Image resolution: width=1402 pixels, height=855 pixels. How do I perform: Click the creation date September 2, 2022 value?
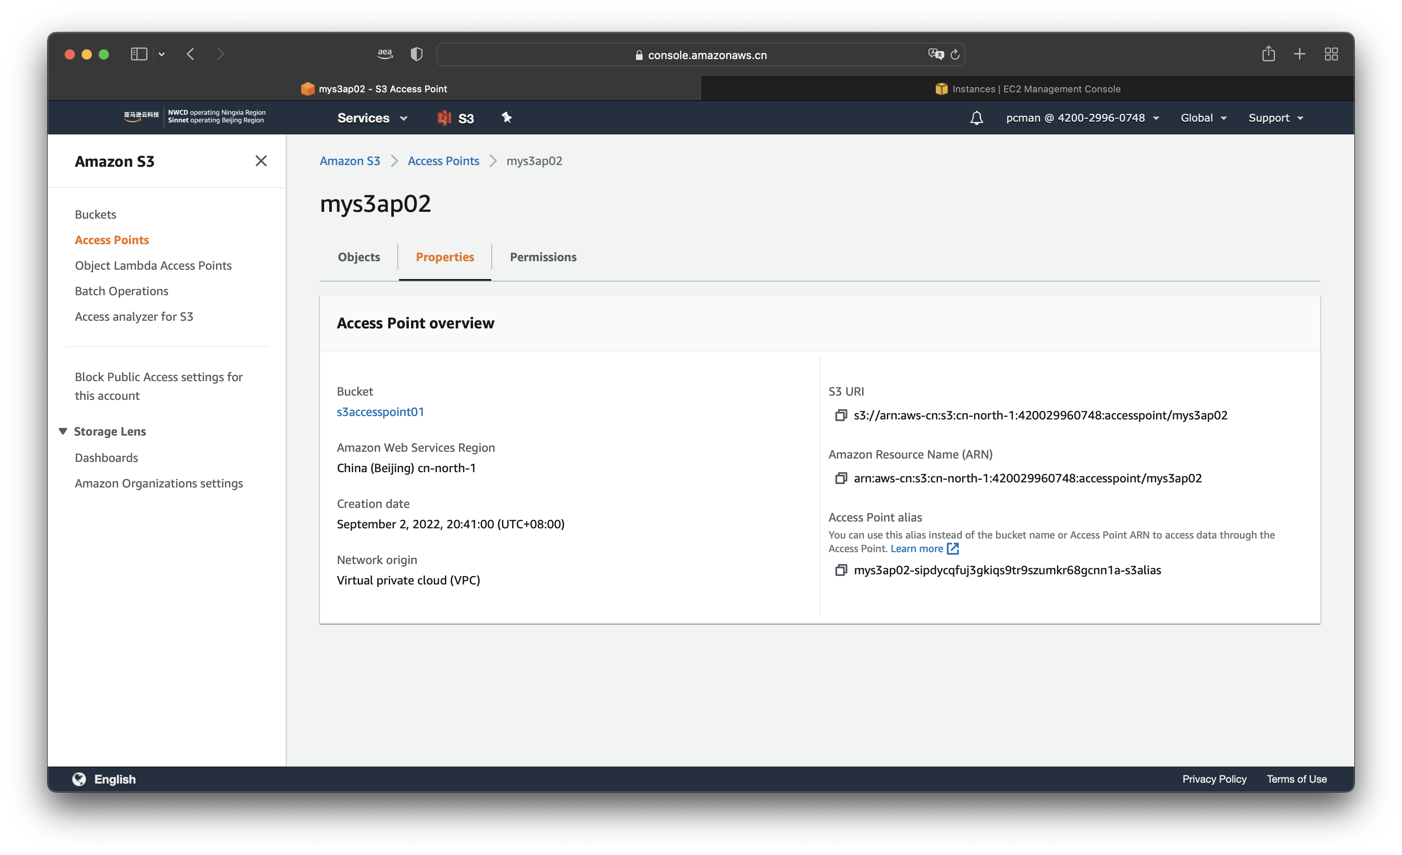coord(450,524)
